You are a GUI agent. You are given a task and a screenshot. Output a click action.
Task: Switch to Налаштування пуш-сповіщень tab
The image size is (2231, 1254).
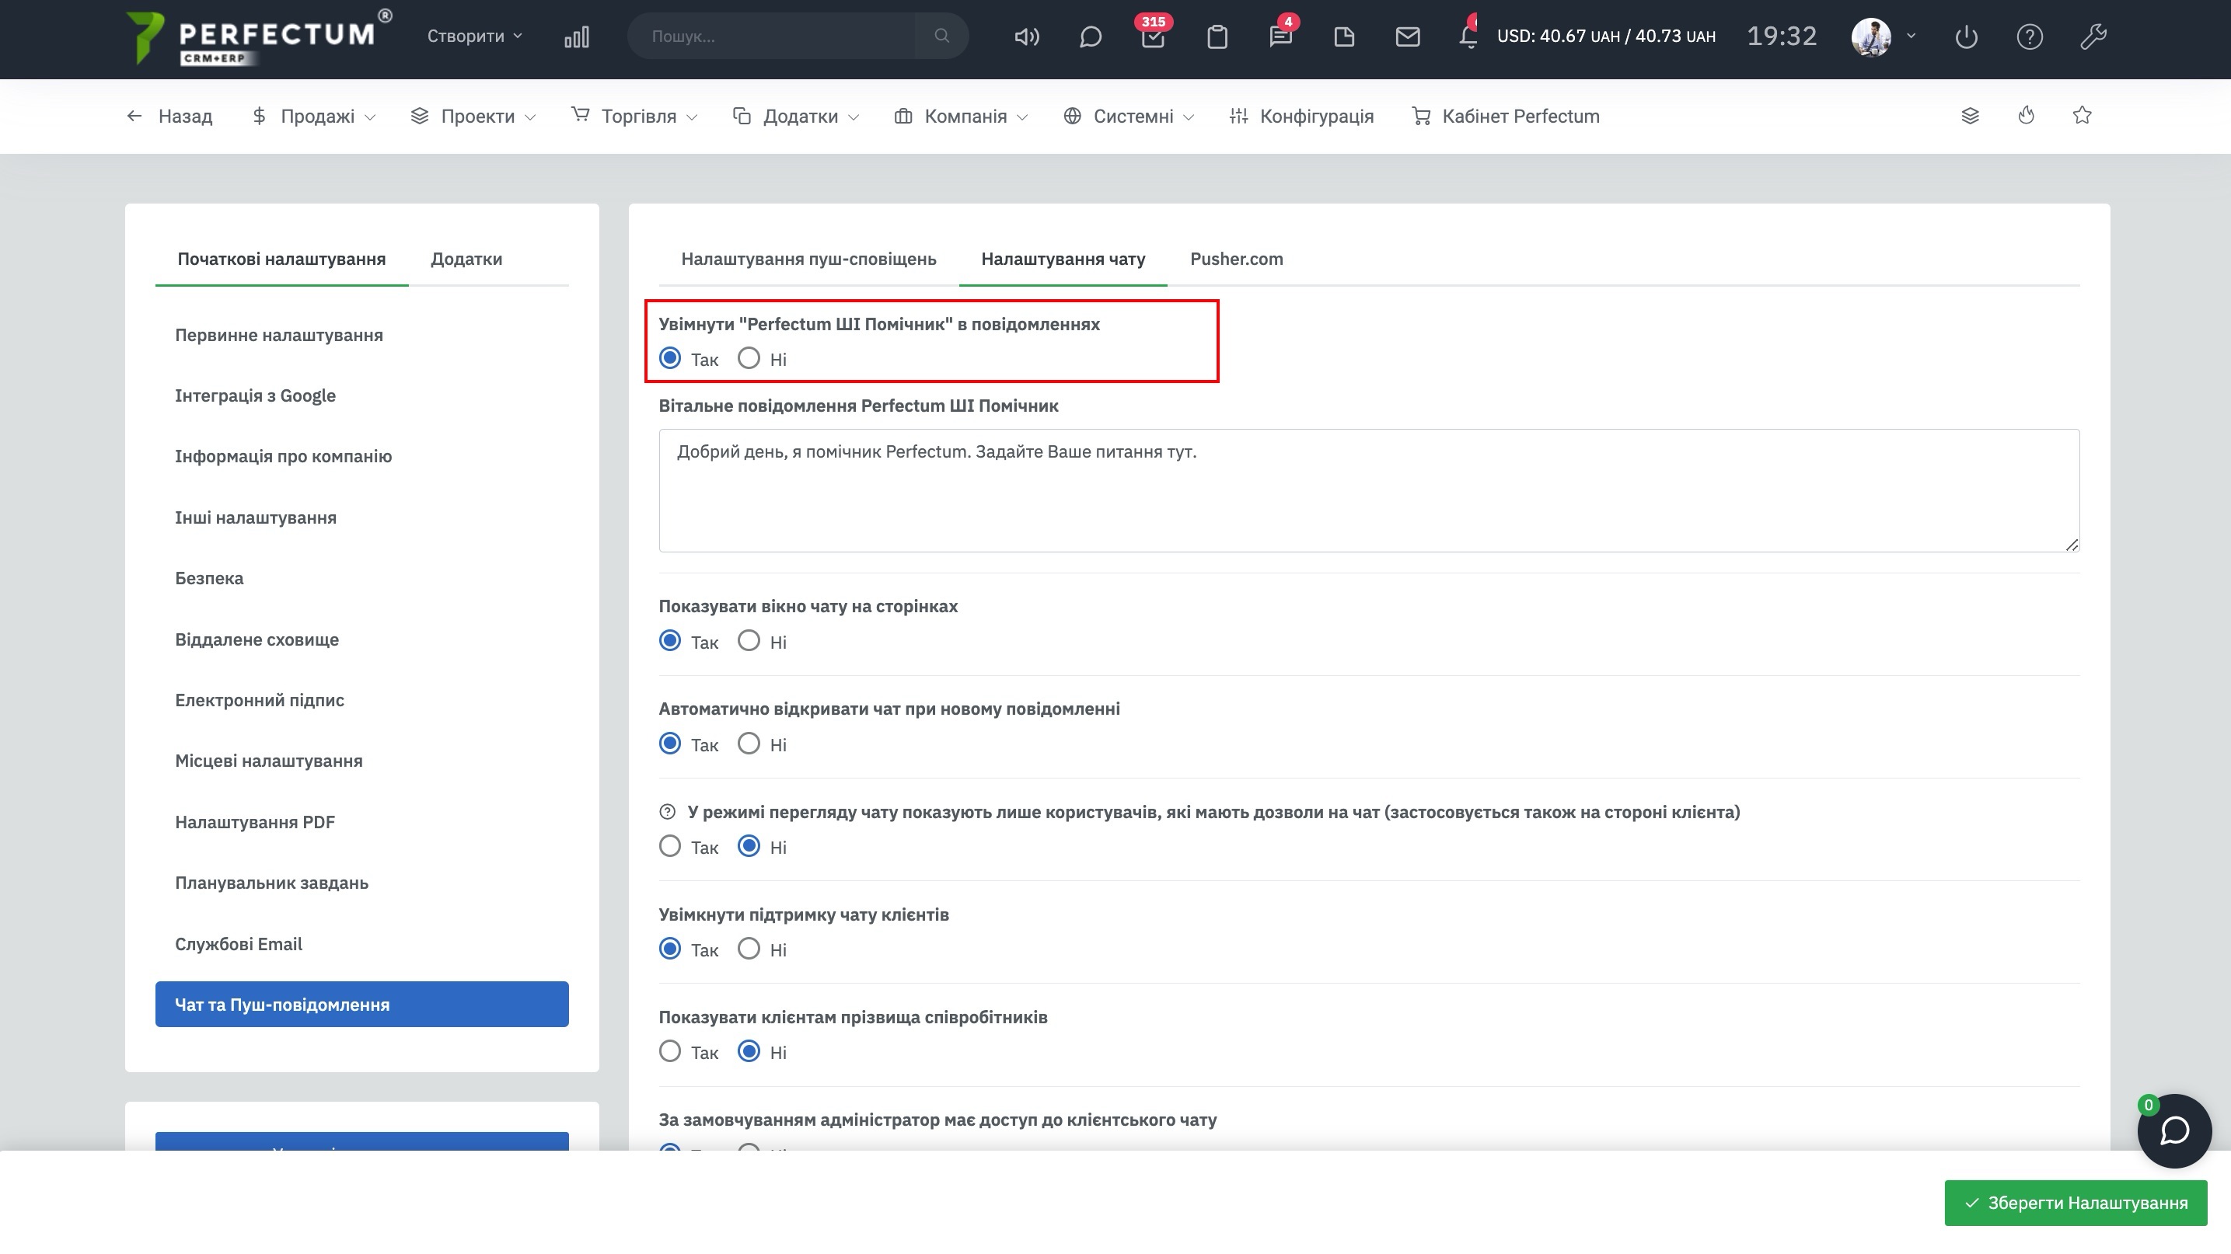point(808,259)
